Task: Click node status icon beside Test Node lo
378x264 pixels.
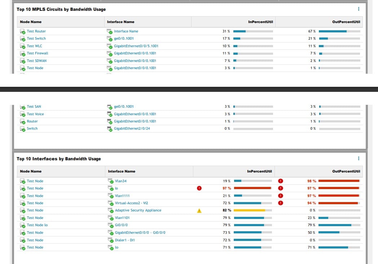Action: click(22, 225)
